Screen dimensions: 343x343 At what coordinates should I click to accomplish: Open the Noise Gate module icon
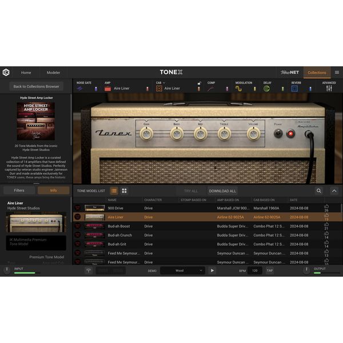tap(79, 89)
